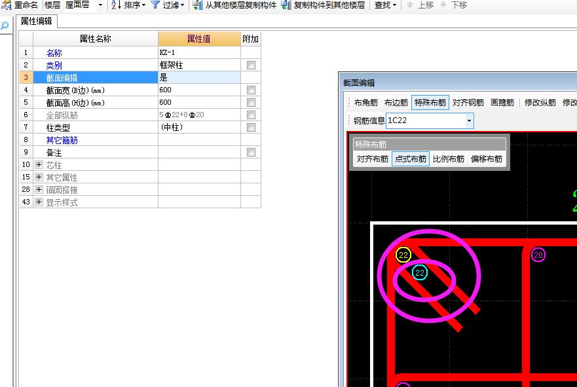Click the KZ-1 name value cell

[199, 52]
